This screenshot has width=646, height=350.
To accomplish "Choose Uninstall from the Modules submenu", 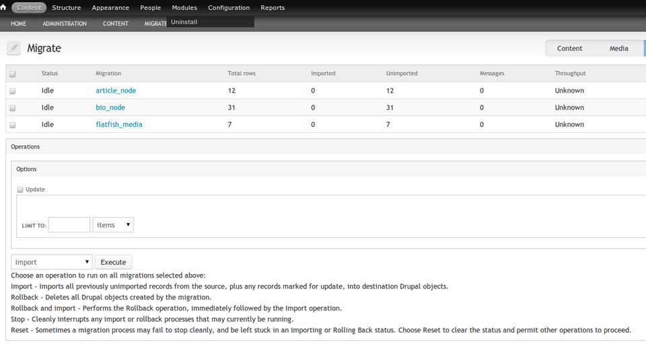I will click(x=184, y=22).
